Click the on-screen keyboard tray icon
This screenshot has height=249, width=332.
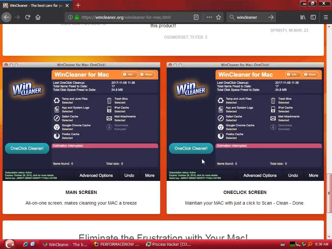pyautogui.click(x=283, y=244)
